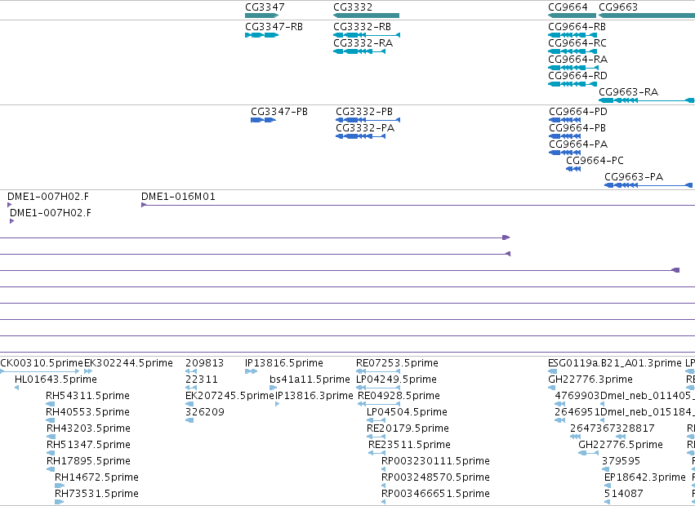Open the CG3332-PA protein label
Viewport: 695px width, 506px height.
365,128
